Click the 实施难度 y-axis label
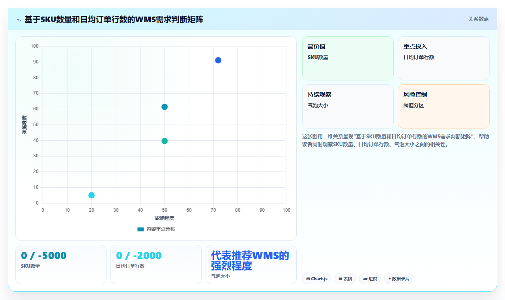505x300 pixels. pos(24,125)
